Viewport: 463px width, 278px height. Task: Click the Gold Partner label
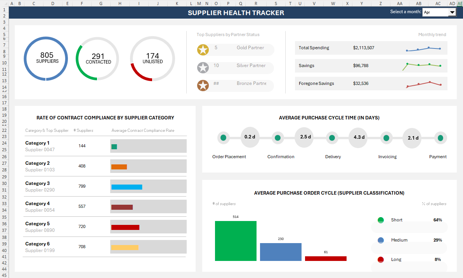tap(250, 48)
